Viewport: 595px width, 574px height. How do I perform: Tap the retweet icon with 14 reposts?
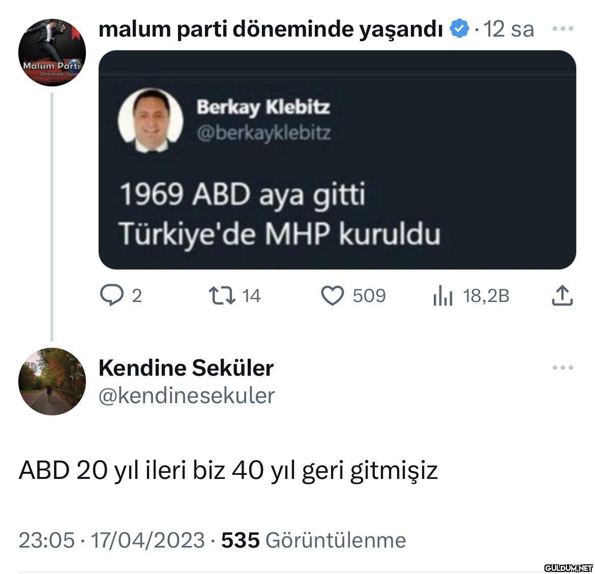[222, 295]
